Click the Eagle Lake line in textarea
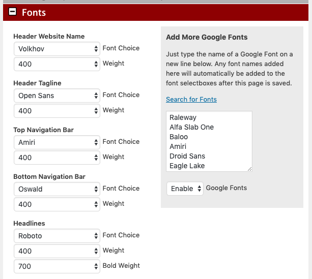Image resolution: width=312 pixels, height=279 pixels. click(187, 166)
